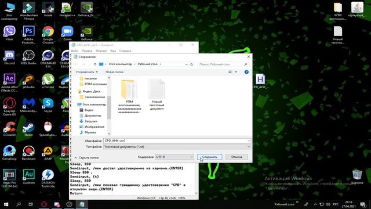
Task: Open Adobe After Effects shortcut
Action: [x=9, y=83]
